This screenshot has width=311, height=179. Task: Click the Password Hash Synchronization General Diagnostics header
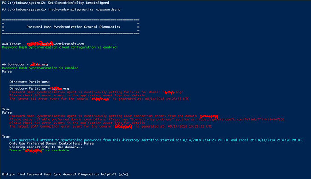click(73, 27)
